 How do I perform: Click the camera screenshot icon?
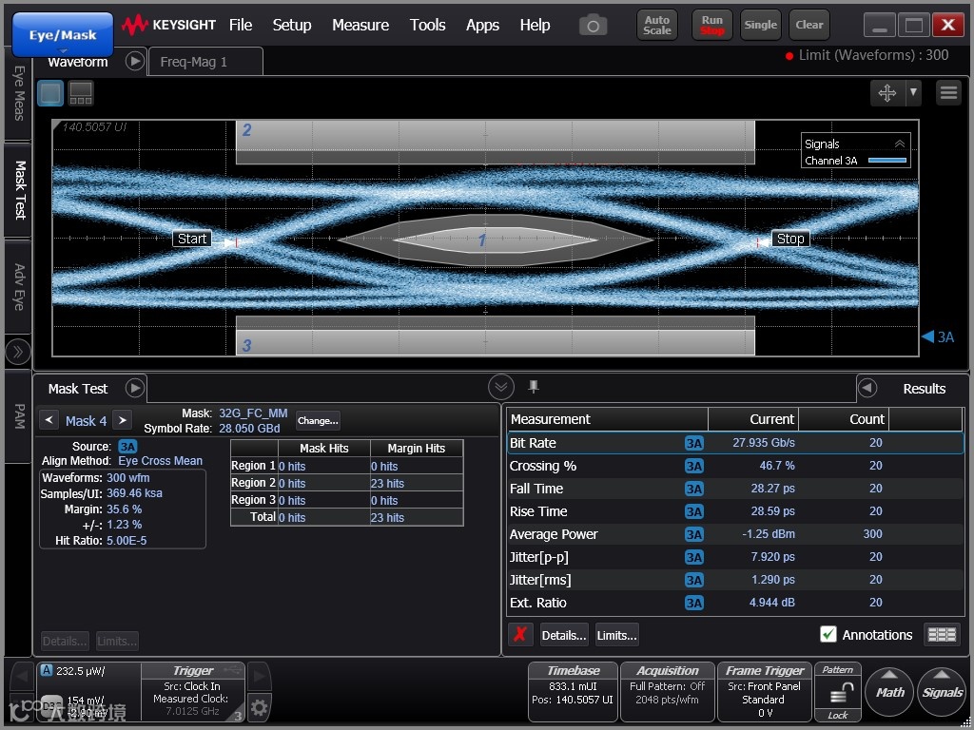(593, 26)
